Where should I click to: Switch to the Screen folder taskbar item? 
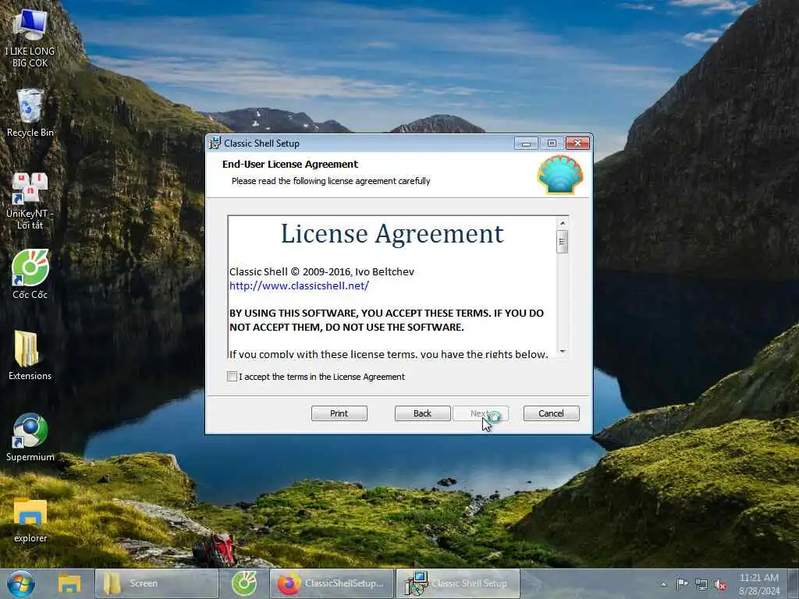click(157, 583)
